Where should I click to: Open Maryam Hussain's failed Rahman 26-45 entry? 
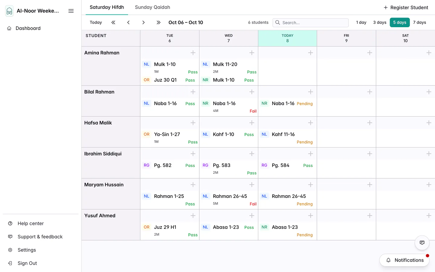click(x=229, y=199)
